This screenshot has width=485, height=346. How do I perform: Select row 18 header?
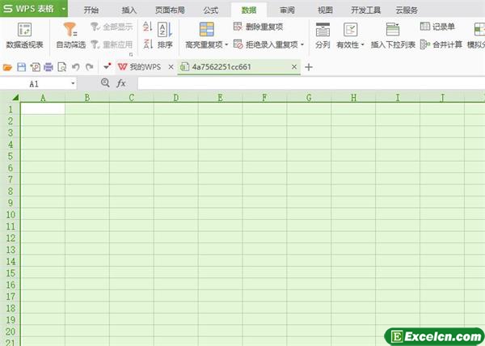tap(11, 308)
